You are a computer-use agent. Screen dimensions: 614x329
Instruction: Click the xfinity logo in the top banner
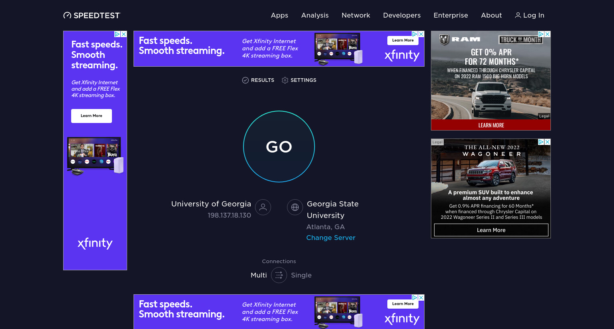(x=402, y=55)
